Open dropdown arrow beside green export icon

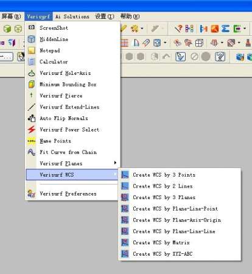coord(245,28)
